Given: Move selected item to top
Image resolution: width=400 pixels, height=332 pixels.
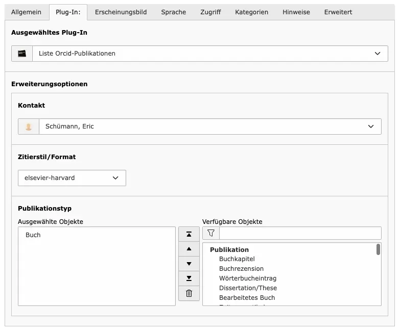Looking at the screenshot, I should click(189, 234).
